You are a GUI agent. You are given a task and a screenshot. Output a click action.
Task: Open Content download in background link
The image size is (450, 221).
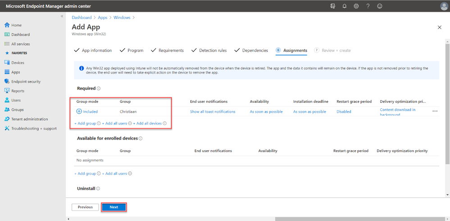[398, 112]
